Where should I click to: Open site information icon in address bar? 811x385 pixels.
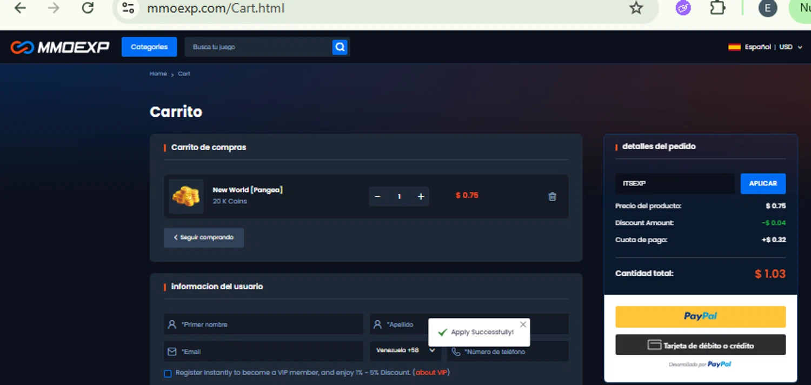click(128, 8)
